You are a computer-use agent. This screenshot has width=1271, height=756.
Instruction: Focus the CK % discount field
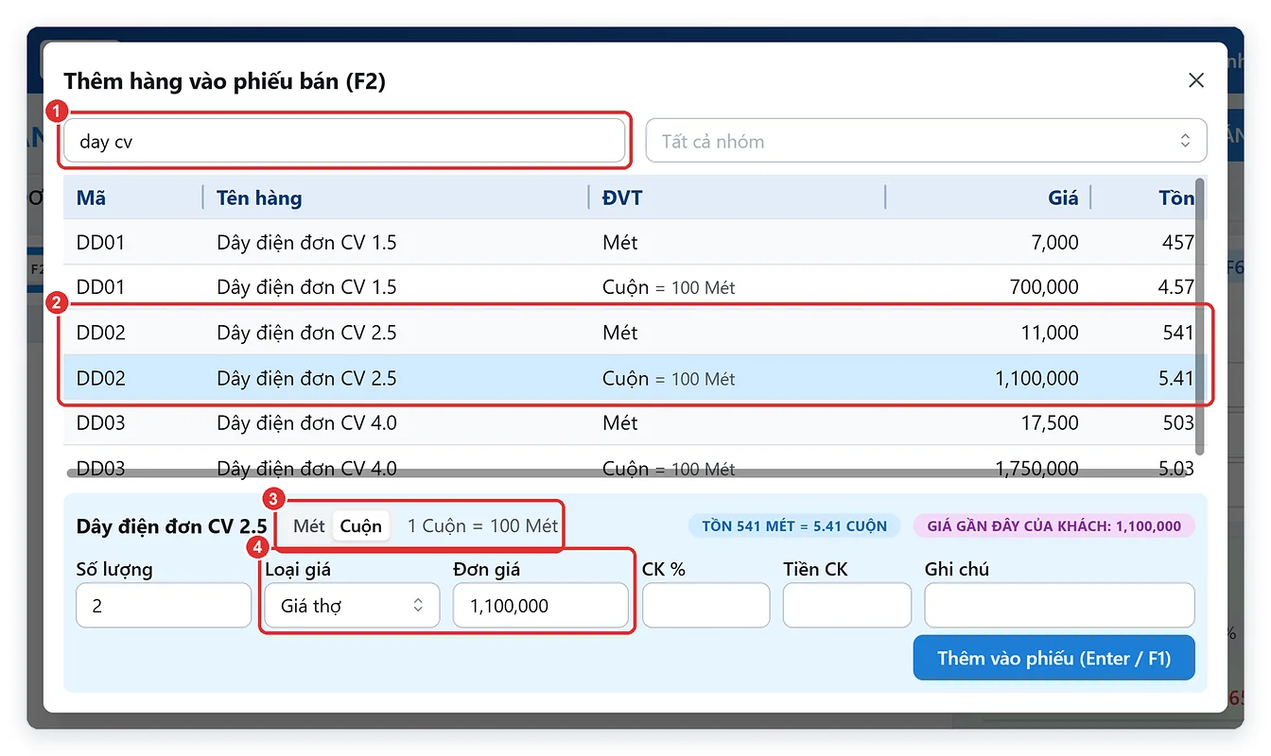click(x=705, y=606)
